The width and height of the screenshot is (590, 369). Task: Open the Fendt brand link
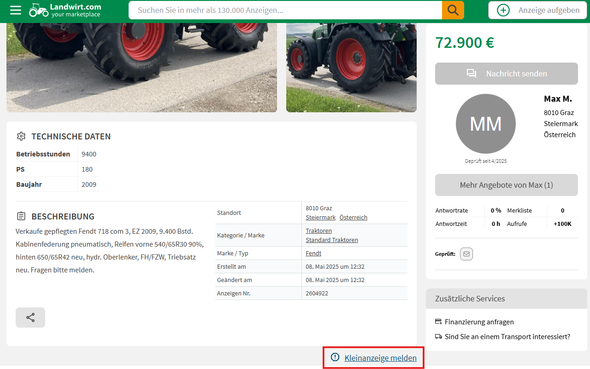click(x=313, y=253)
